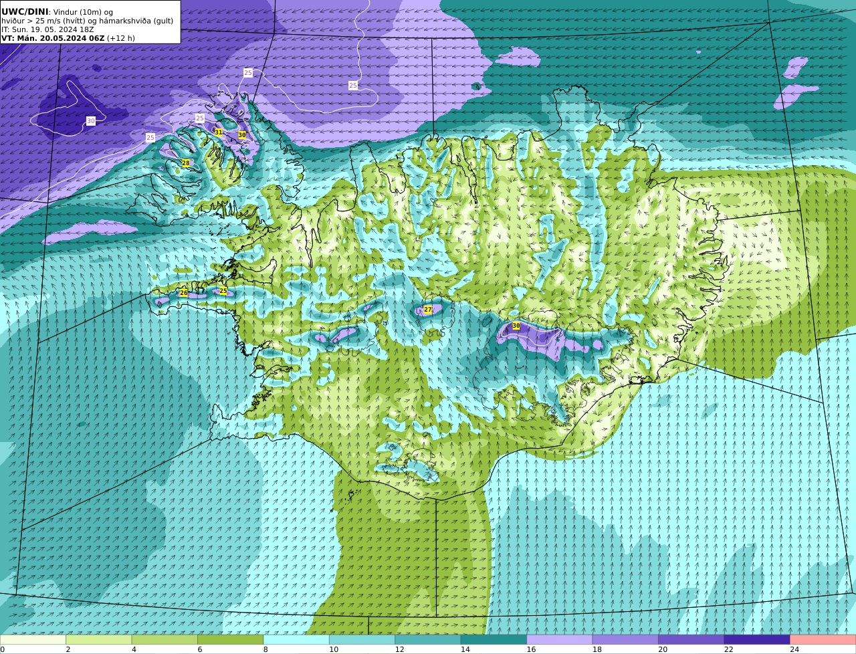Select the yellow 25 gust label beside the 26
The height and width of the screenshot is (654, 856).
[223, 291]
